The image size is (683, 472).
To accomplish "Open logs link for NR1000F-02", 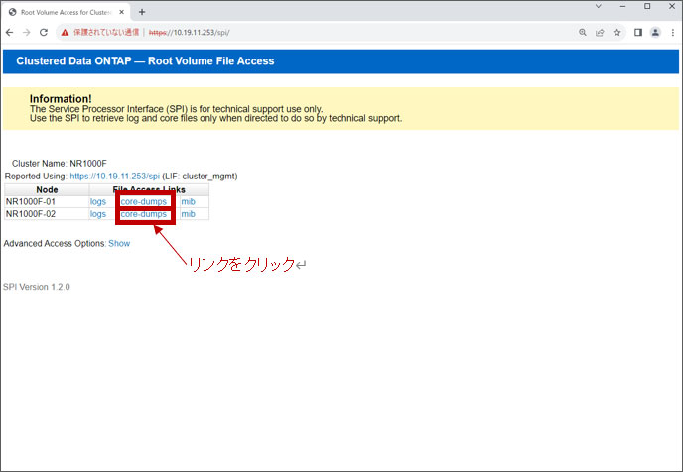I will pyautogui.click(x=98, y=214).
